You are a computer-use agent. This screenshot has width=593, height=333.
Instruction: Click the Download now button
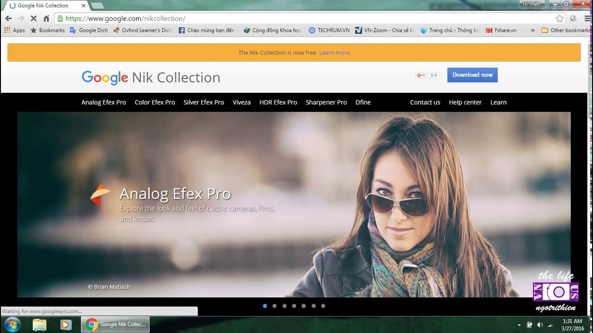473,75
